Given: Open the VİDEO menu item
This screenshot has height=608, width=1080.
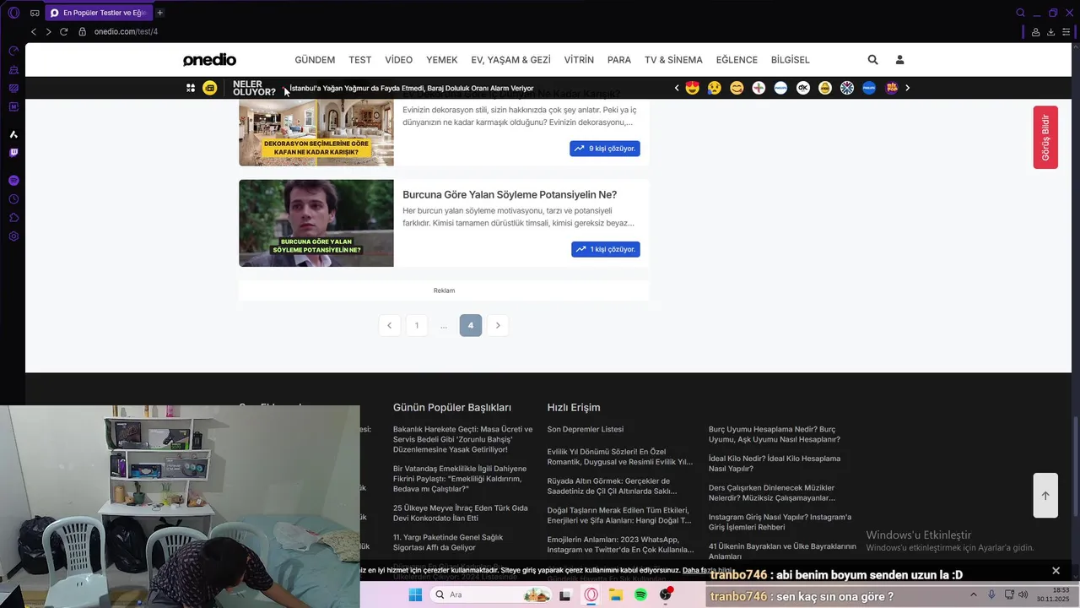Looking at the screenshot, I should tap(399, 60).
